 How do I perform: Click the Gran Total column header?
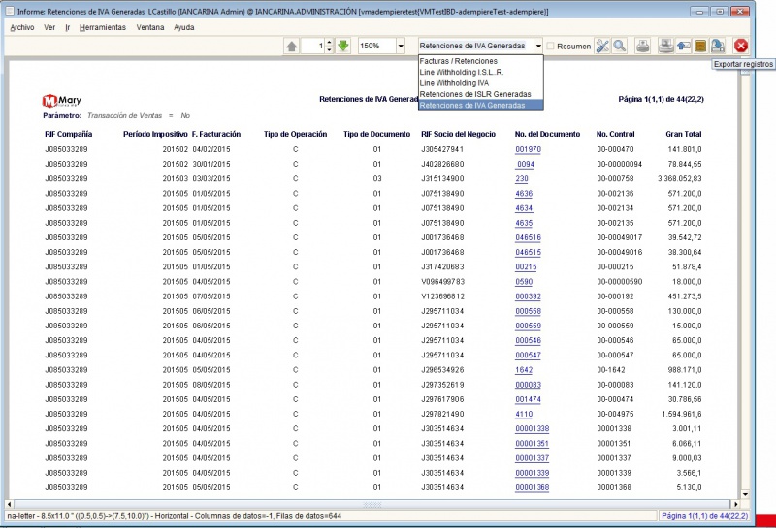pos(684,134)
